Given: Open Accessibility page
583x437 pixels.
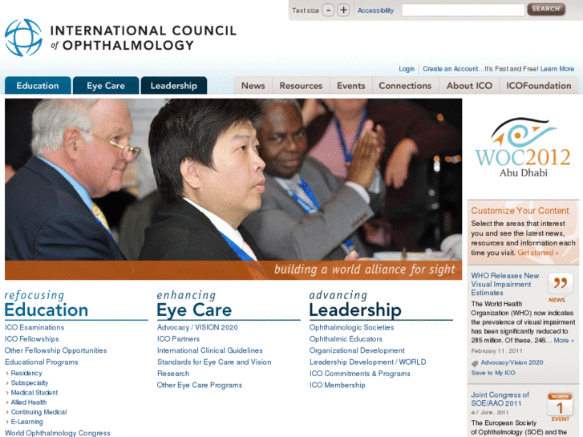Looking at the screenshot, I should [x=375, y=10].
